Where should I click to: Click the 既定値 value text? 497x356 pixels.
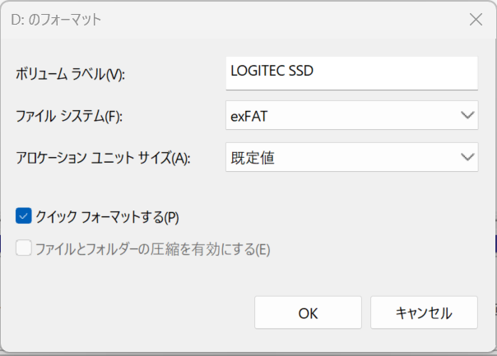(252, 157)
